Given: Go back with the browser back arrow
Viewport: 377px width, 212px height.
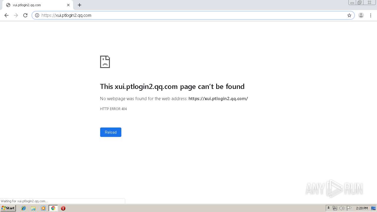Looking at the screenshot, I should pyautogui.click(x=6, y=15).
